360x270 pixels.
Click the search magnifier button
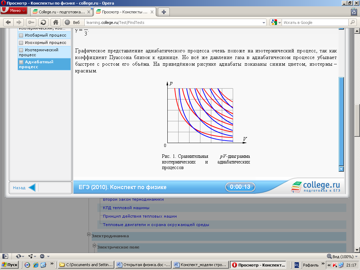[x=352, y=22]
